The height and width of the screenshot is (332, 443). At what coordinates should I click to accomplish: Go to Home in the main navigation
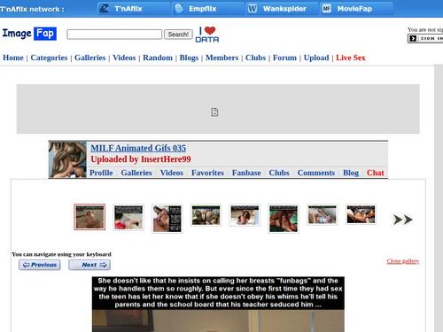(x=13, y=58)
